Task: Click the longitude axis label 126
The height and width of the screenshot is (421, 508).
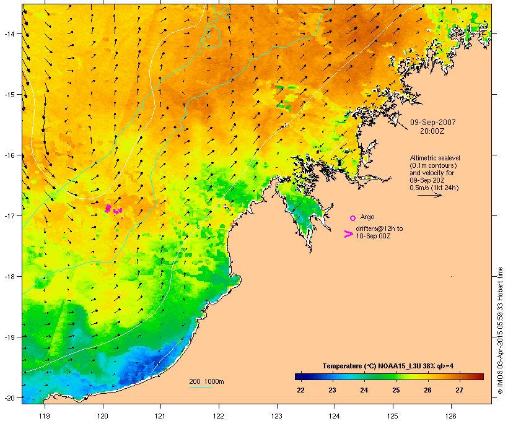Action: click(x=451, y=416)
